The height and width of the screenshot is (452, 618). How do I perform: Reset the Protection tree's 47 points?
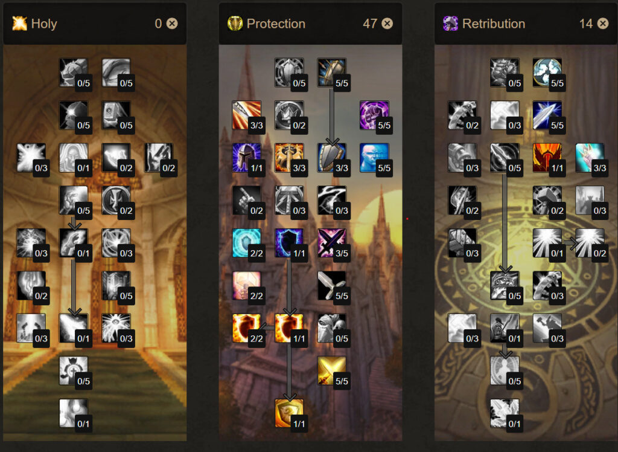[387, 24]
